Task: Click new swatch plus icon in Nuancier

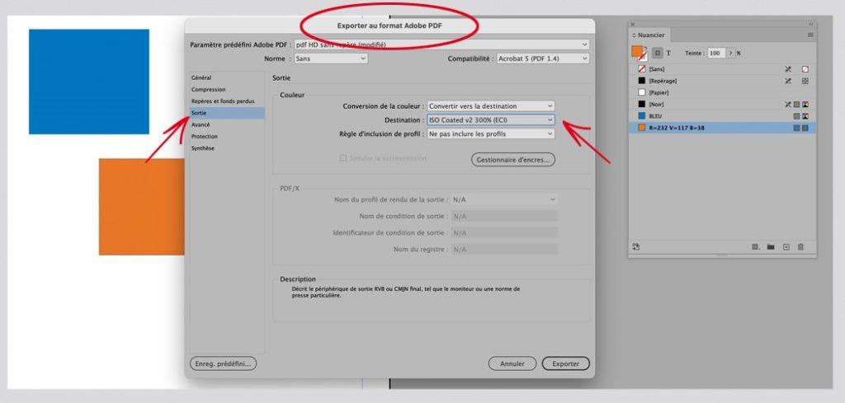Action: 786,247
